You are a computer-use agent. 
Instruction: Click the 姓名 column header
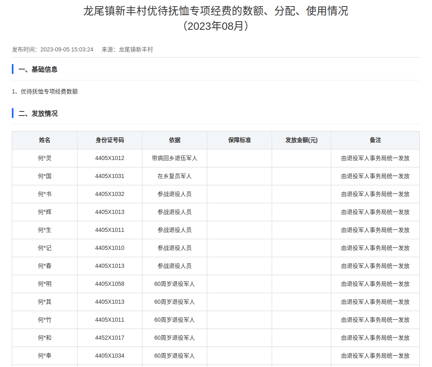44,140
